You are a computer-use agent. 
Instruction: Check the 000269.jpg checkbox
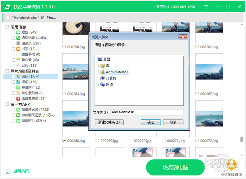coord(97,141)
